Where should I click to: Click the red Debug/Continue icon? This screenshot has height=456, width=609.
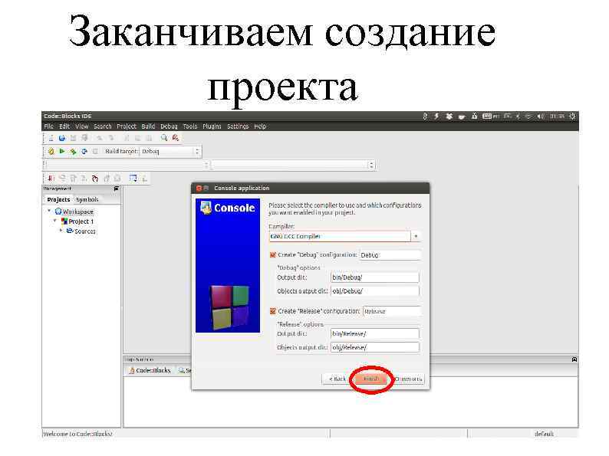coord(51,178)
